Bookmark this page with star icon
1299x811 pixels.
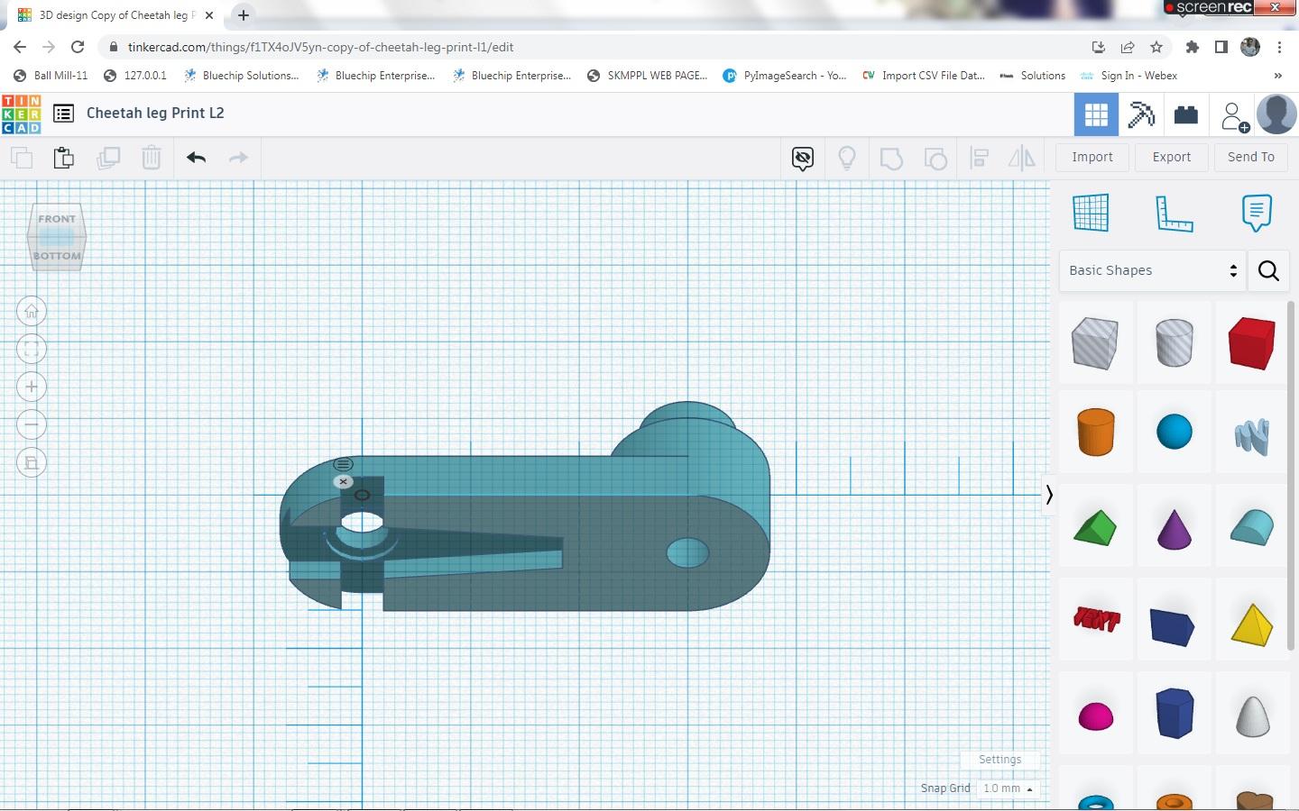tap(1156, 47)
